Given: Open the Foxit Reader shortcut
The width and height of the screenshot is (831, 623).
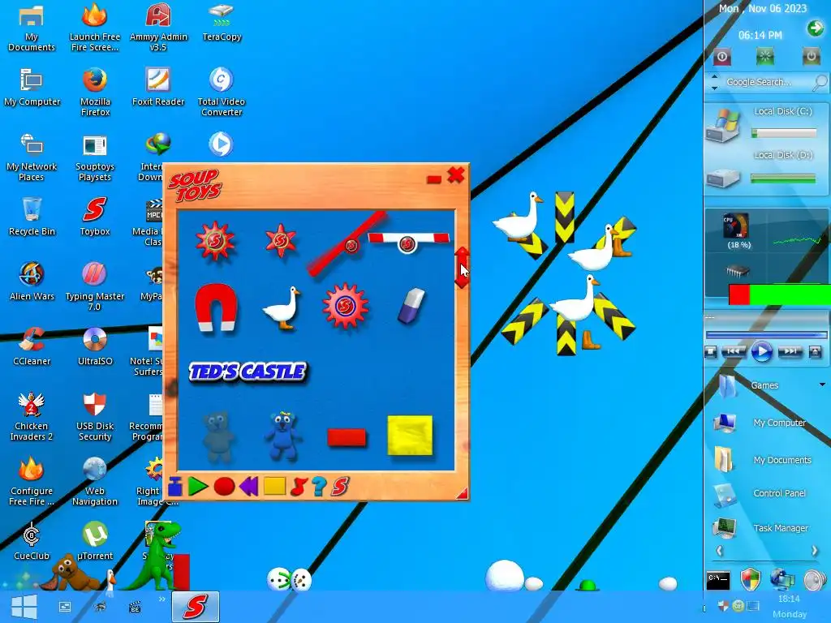Looking at the screenshot, I should (x=158, y=86).
